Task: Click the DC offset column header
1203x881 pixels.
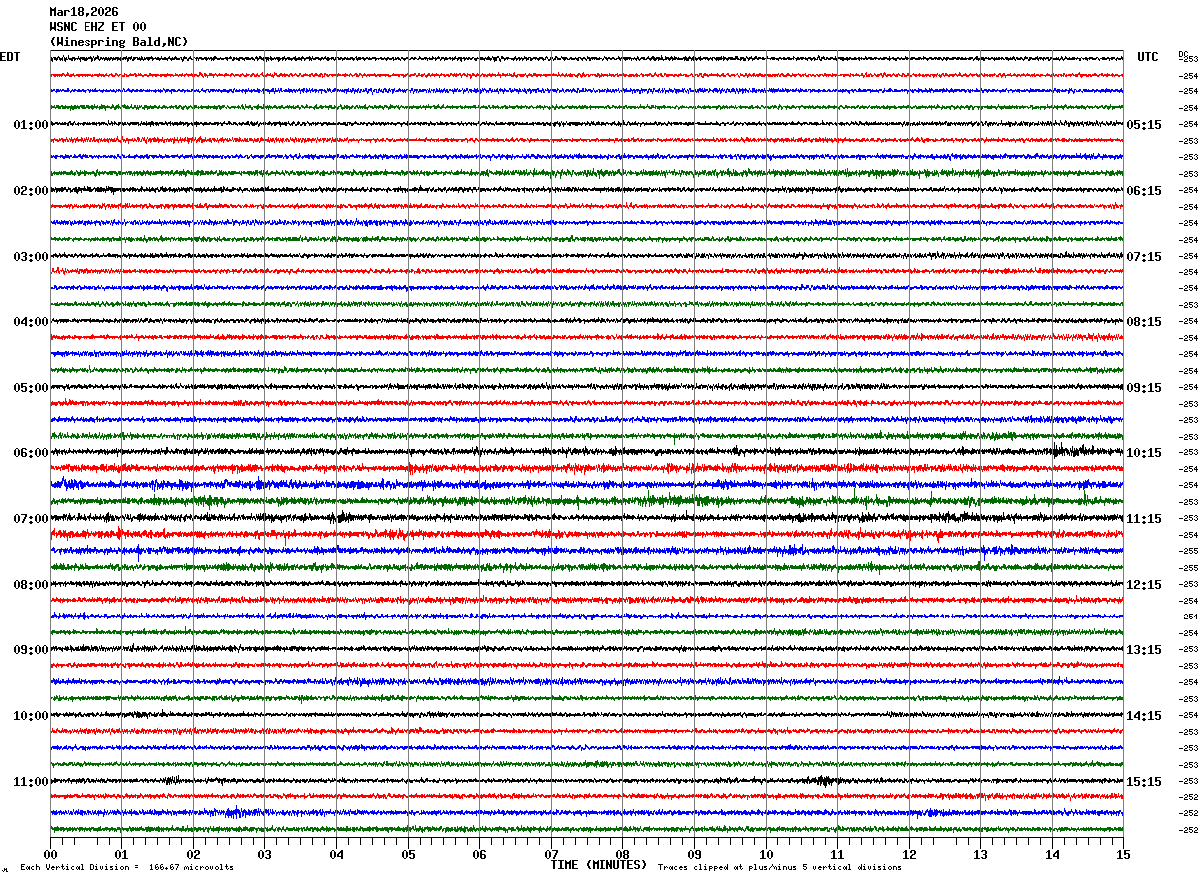Action: click(1183, 54)
